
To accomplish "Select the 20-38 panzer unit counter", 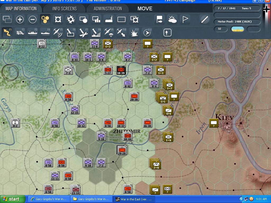I will click(134, 97).
